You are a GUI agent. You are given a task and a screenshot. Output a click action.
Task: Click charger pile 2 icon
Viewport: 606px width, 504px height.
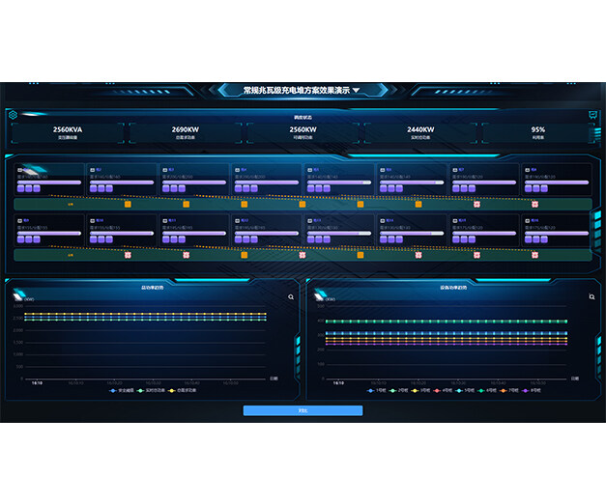tap(93, 170)
